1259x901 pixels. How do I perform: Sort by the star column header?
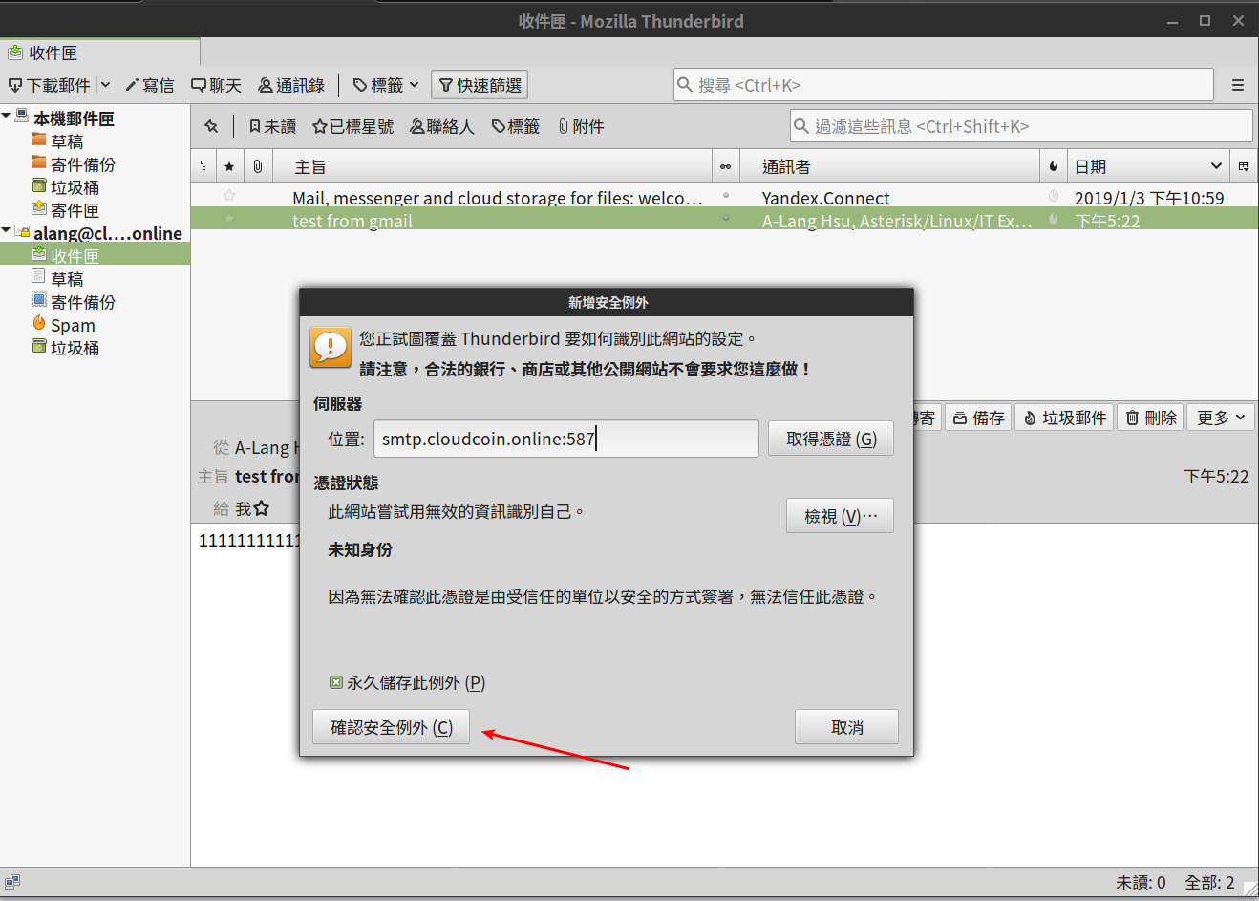tap(229, 166)
